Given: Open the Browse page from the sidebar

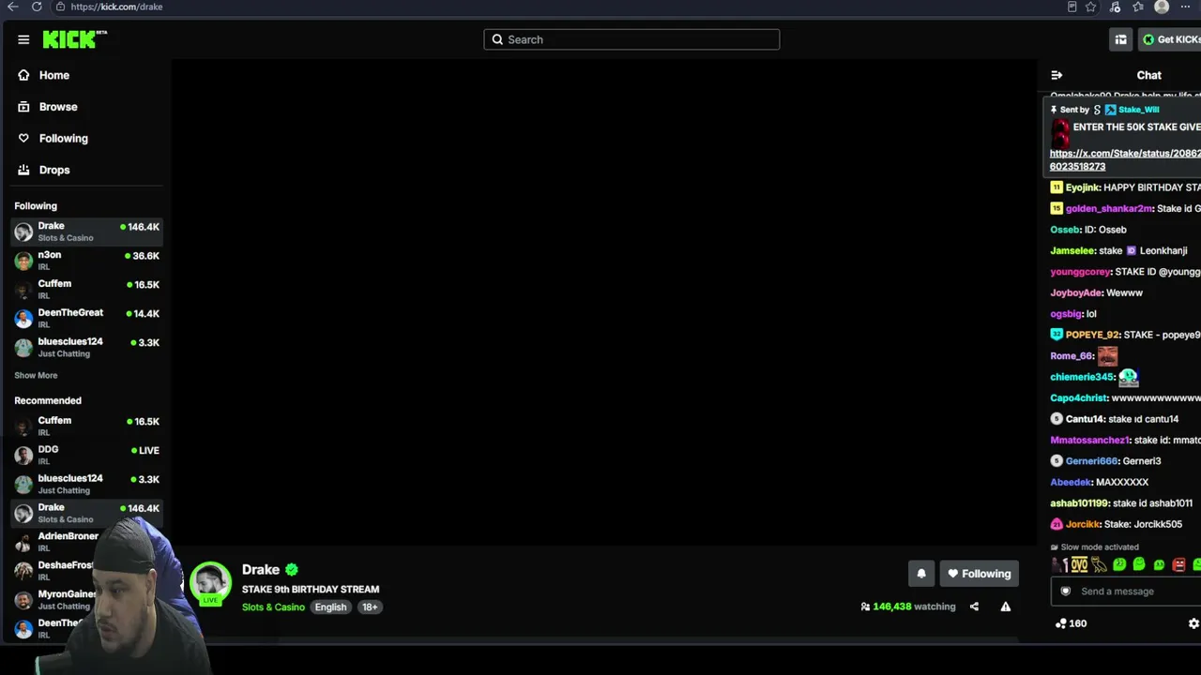Looking at the screenshot, I should click(x=48, y=107).
